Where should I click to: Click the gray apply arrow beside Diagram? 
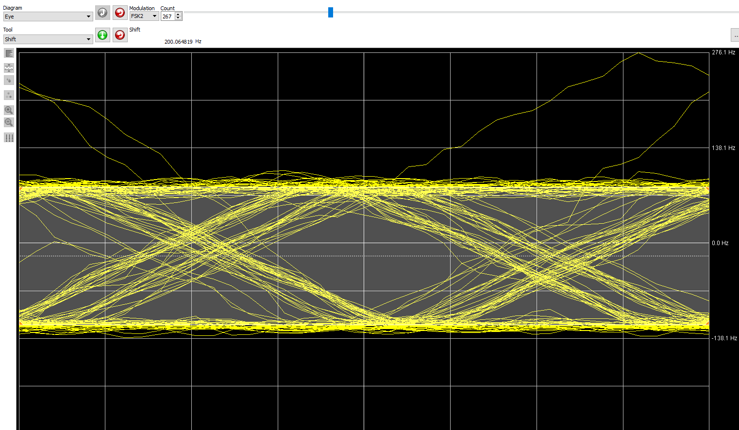point(102,13)
